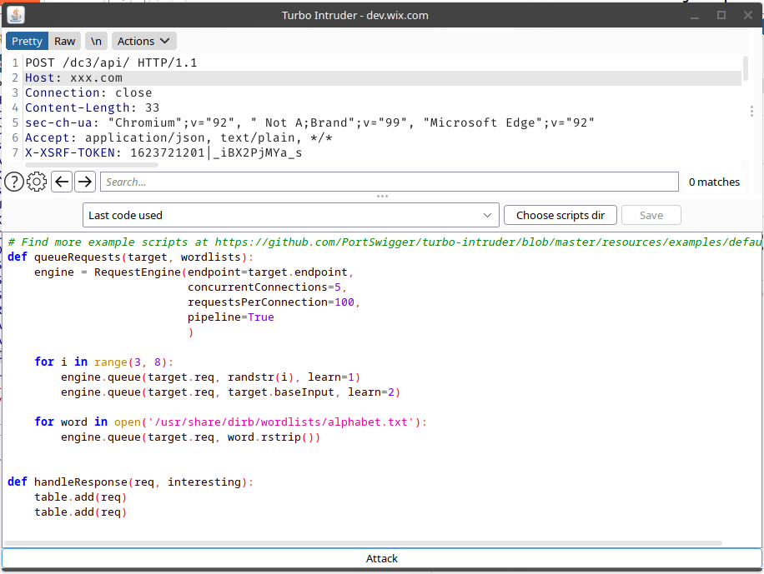Switch to the Pretty request view

27,41
